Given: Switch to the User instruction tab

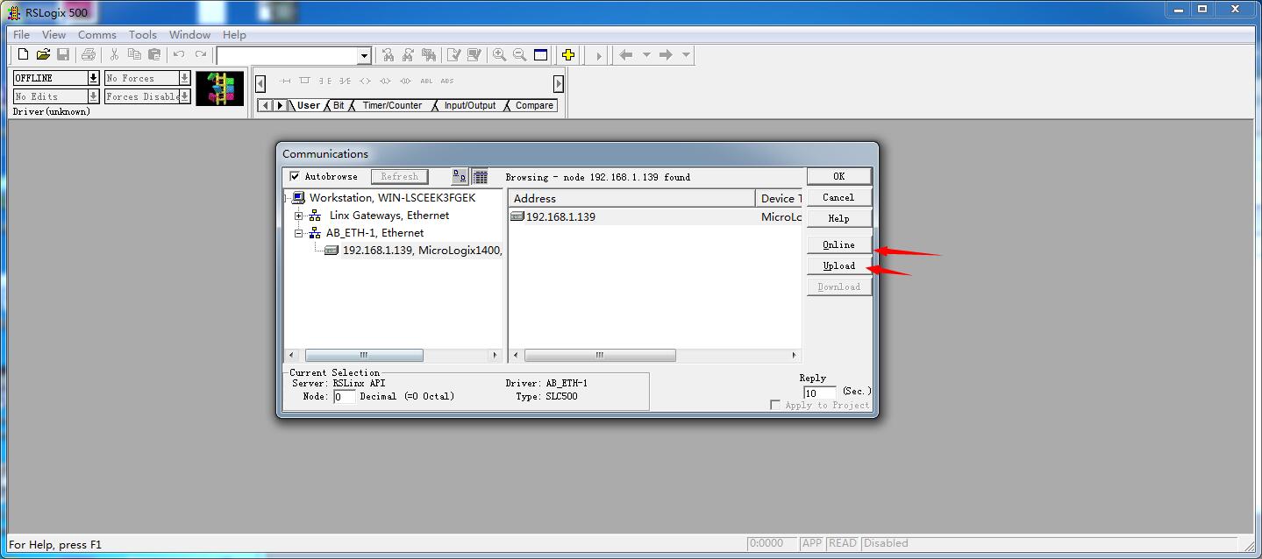Looking at the screenshot, I should 308,105.
